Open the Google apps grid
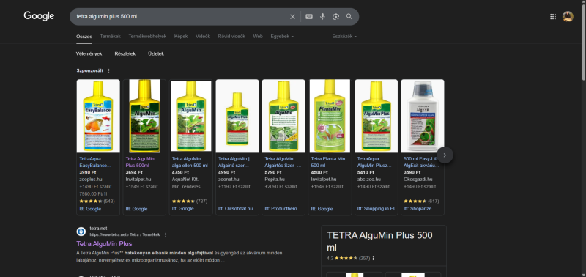This screenshot has height=277, width=586. 553,16
